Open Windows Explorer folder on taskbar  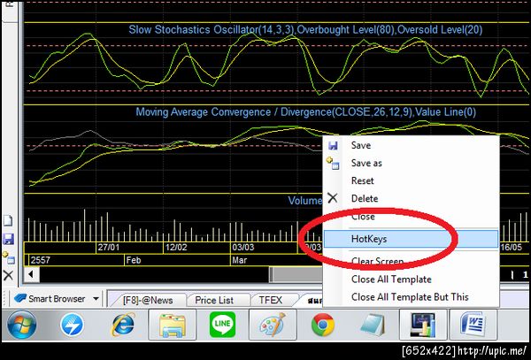point(172,325)
